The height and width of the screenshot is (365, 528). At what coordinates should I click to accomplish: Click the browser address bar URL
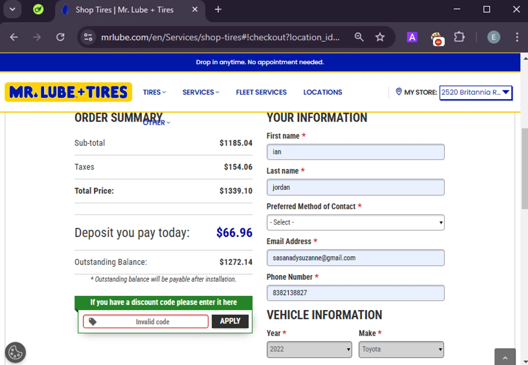click(220, 37)
